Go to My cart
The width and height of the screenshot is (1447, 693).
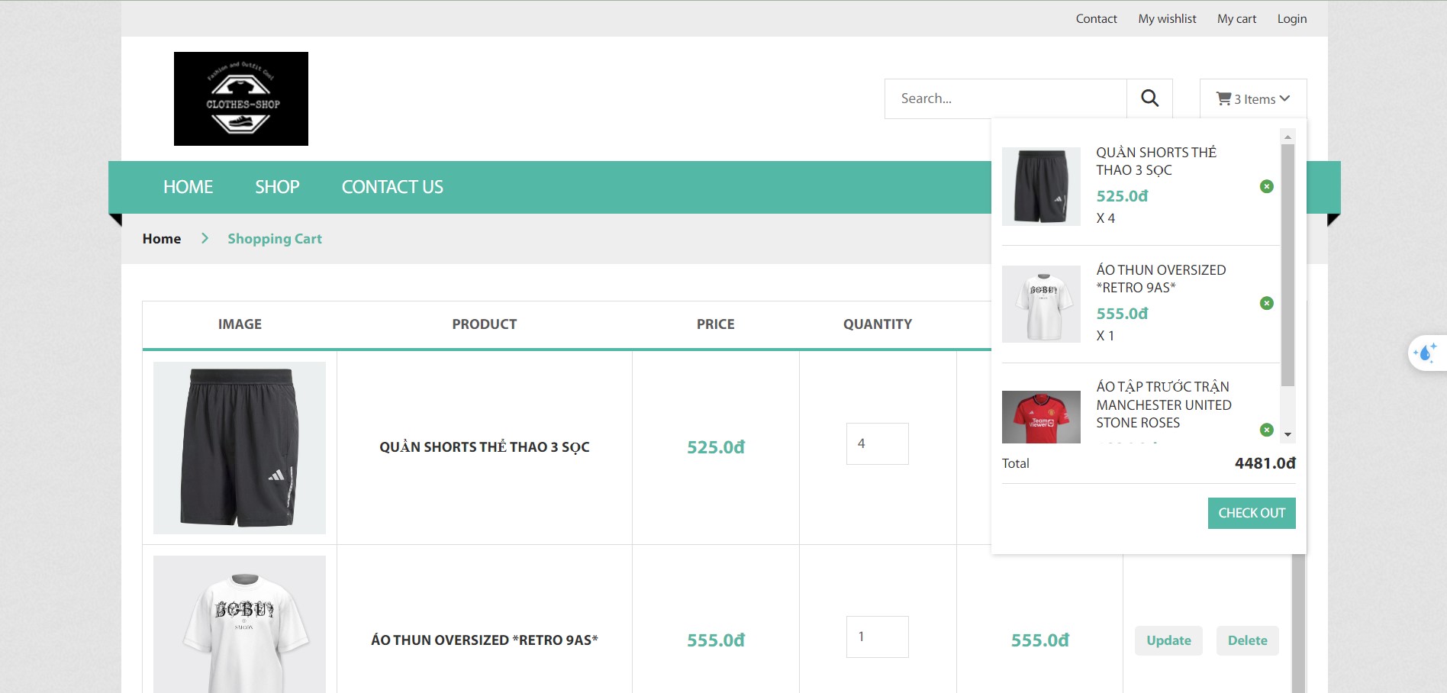1236,18
